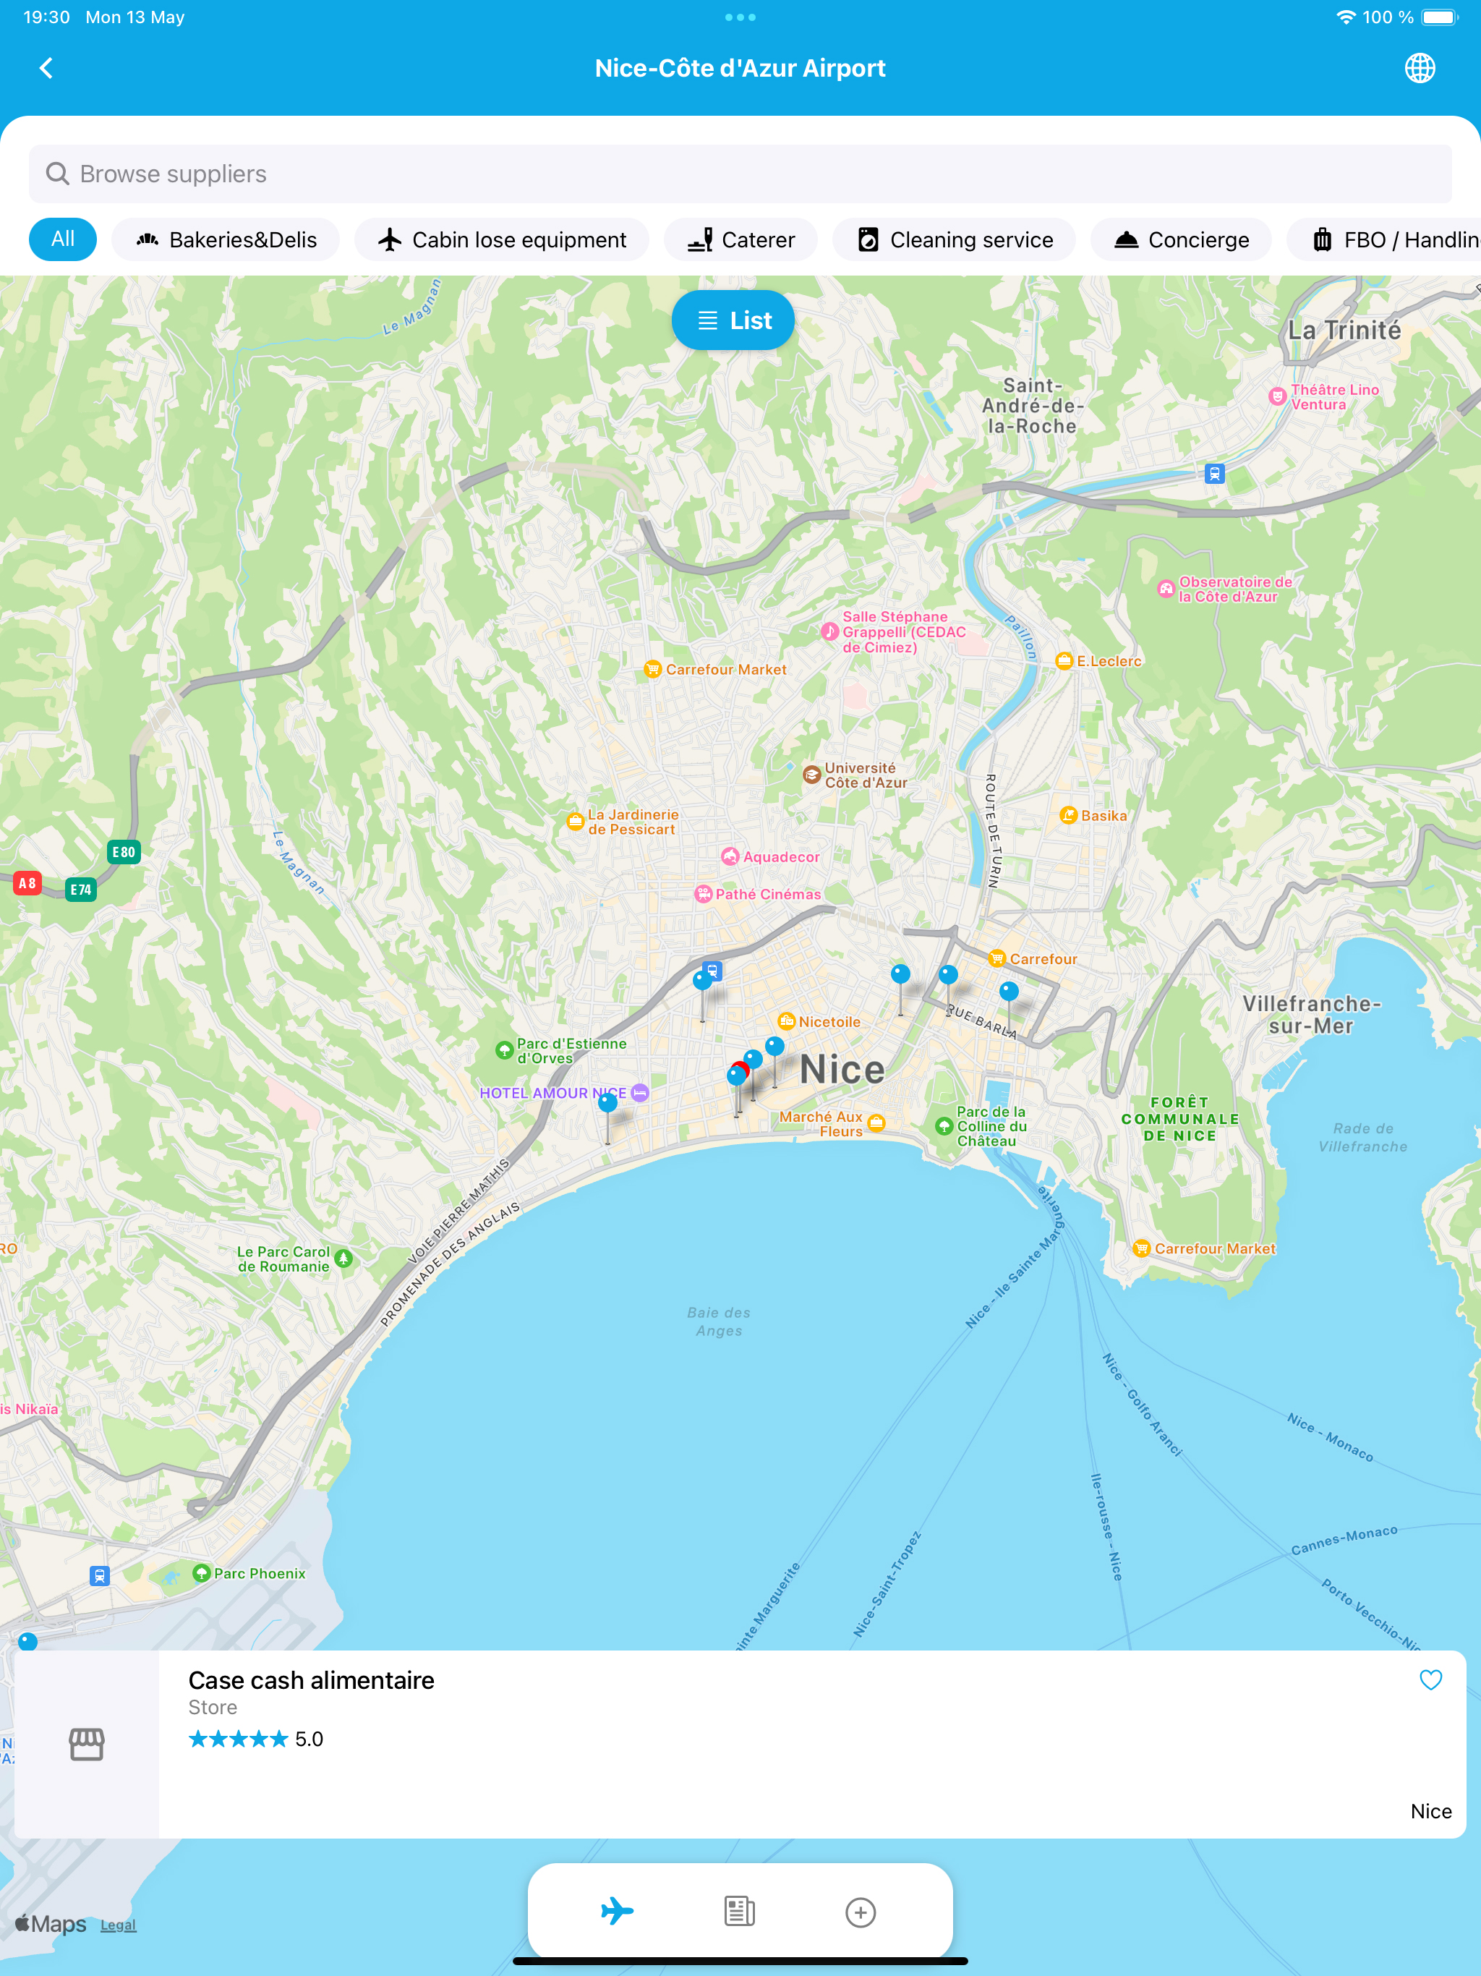Tap the Carrefour Market marker in north
Screen dimensions: 1481x1976
pos(653,669)
